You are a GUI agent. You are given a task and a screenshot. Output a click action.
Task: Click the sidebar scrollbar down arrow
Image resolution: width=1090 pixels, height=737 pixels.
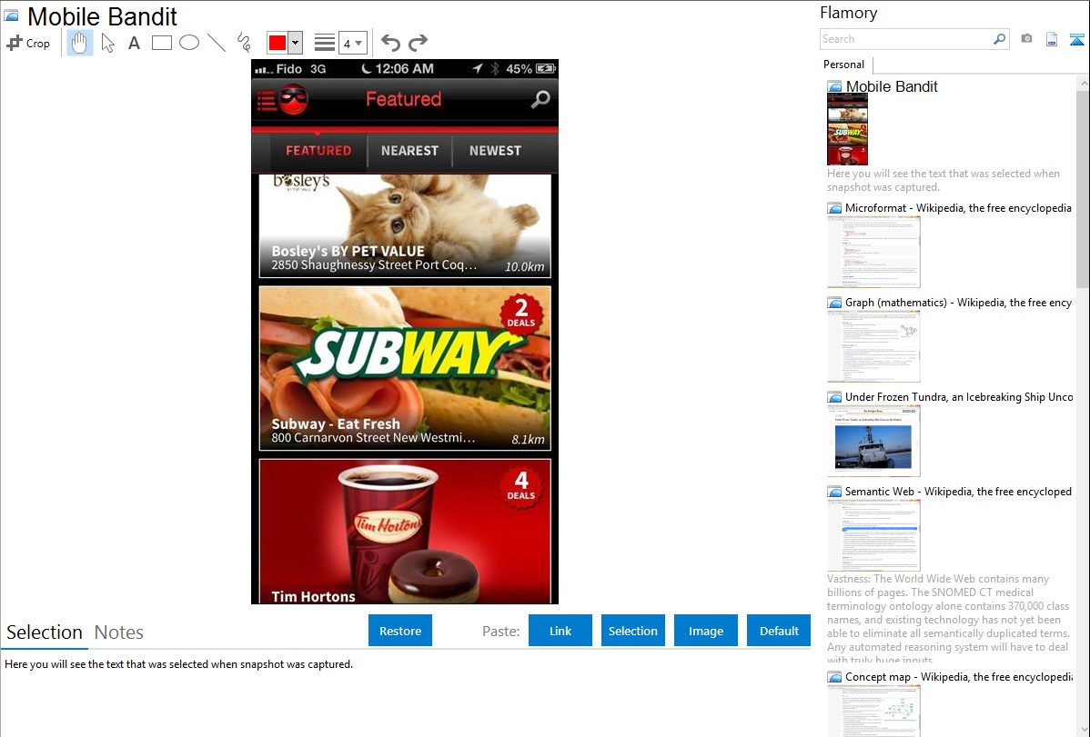pyautogui.click(x=1084, y=731)
